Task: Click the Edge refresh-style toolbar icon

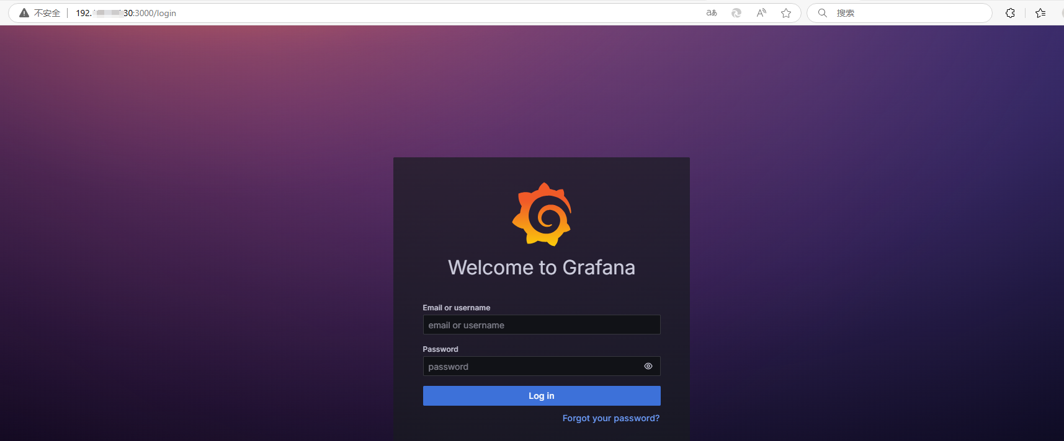Action: point(736,13)
